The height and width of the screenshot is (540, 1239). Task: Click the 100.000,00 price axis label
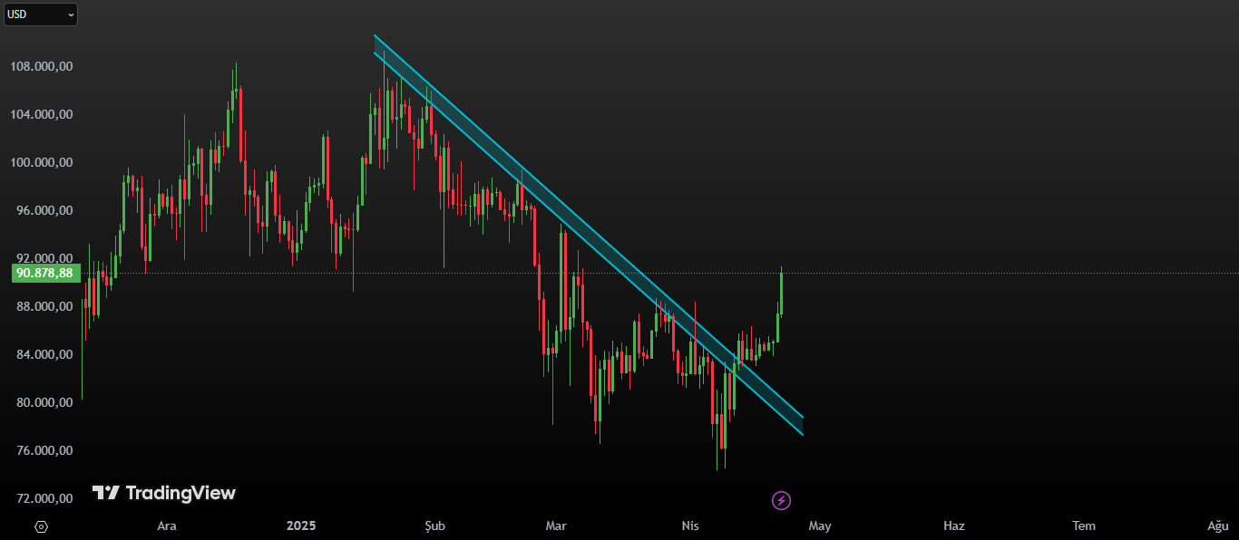click(42, 163)
